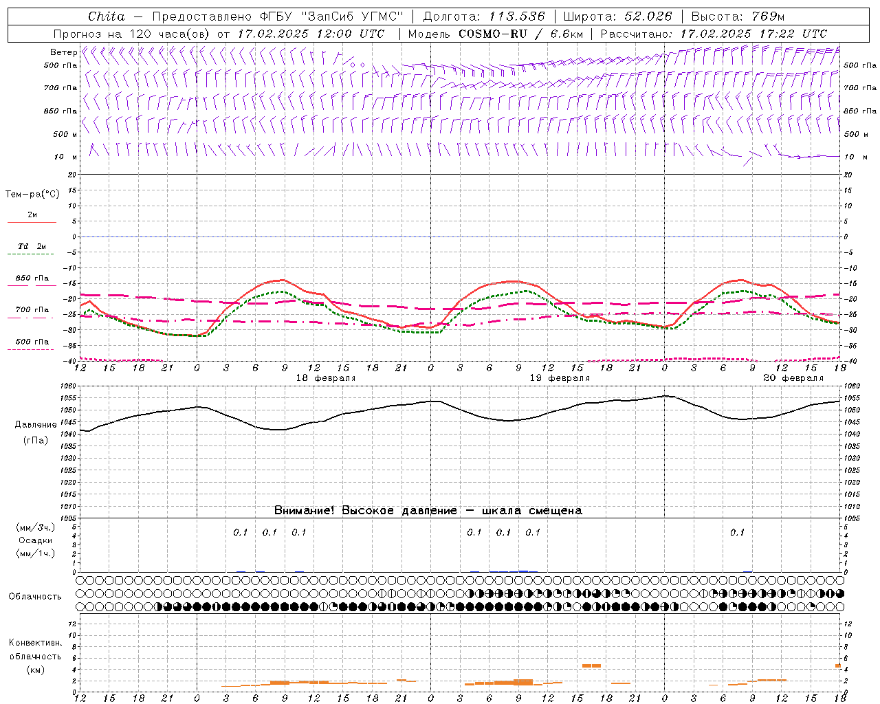Click the "10 м" wind level label on left
880x704 pixels.
(x=66, y=157)
